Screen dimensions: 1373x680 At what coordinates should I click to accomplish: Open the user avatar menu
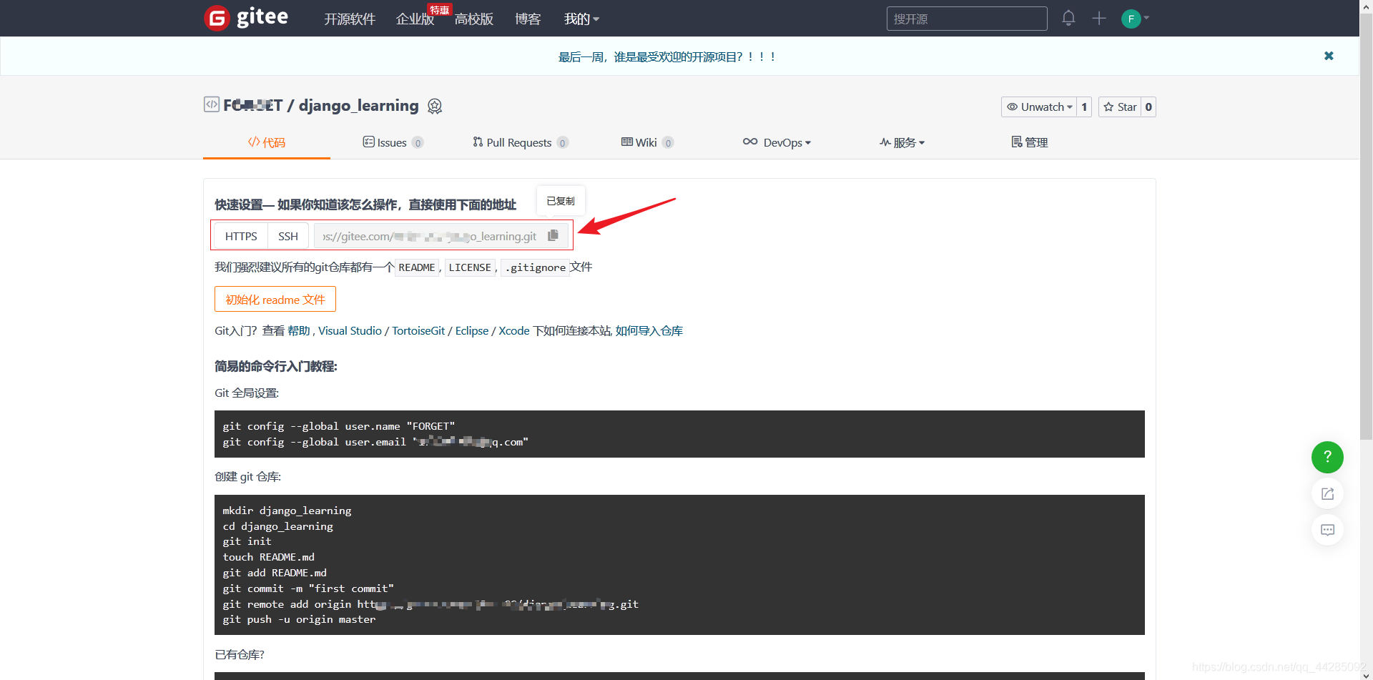(x=1135, y=19)
